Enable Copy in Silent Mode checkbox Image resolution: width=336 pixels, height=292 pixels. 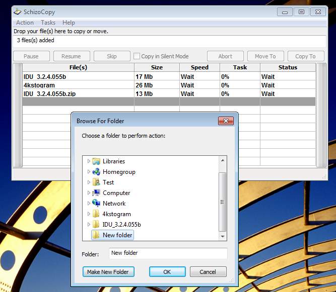[137, 56]
